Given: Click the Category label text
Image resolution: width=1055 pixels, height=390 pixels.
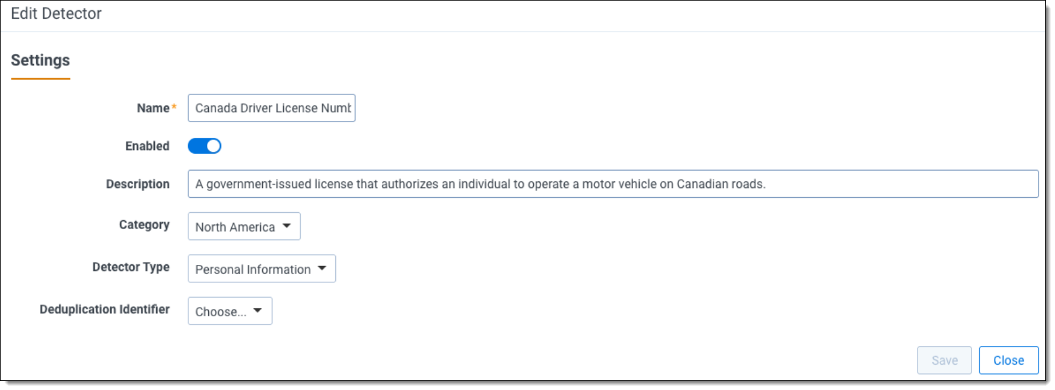Looking at the screenshot, I should coord(144,225).
